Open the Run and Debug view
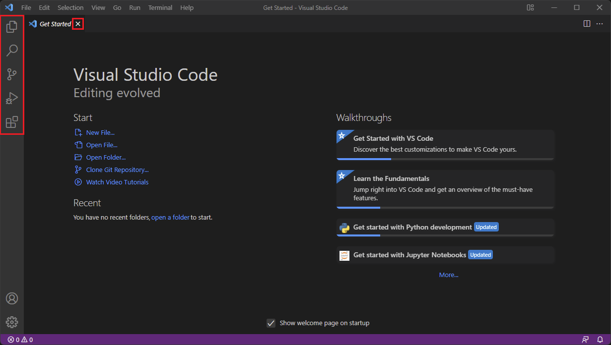Viewport: 611px width, 345px height. (x=12, y=98)
